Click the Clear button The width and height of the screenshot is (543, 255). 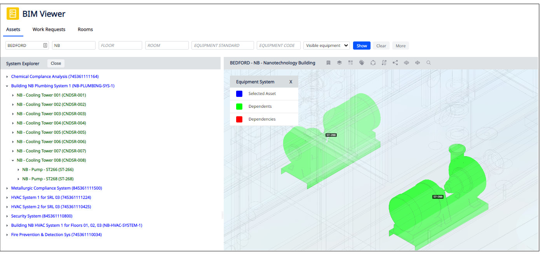(381, 46)
